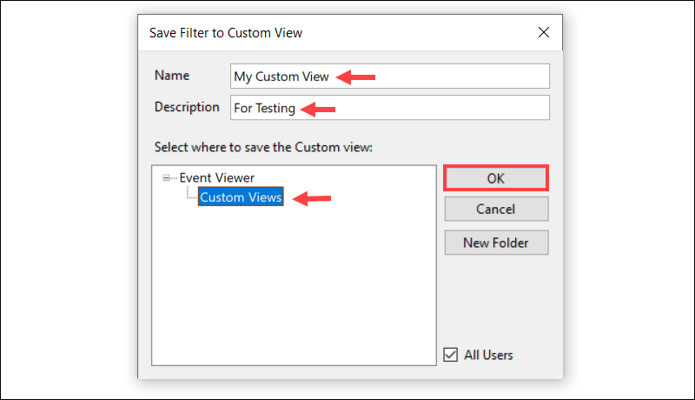Close the Save Filter to Custom View dialog
Screen dimensions: 695x400
pyautogui.click(x=544, y=32)
